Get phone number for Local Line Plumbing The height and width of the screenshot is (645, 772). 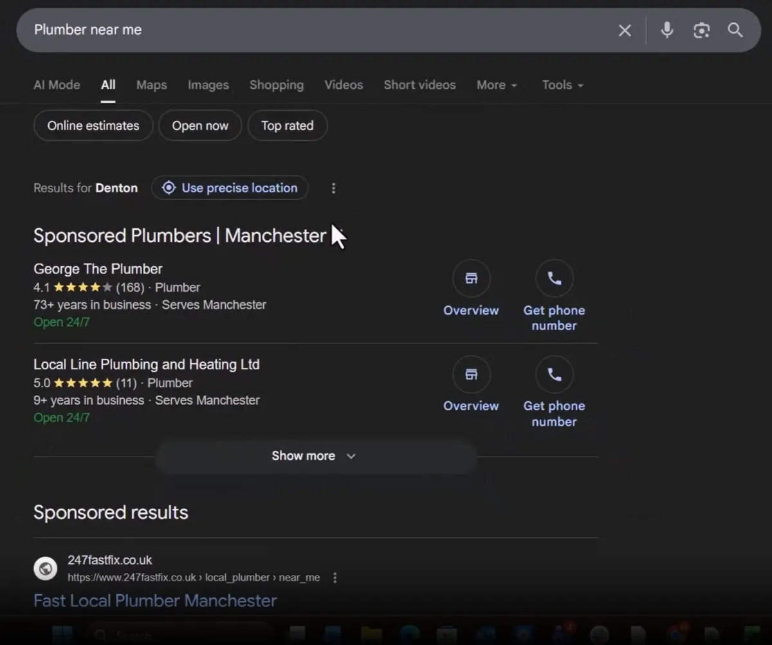pos(554,391)
